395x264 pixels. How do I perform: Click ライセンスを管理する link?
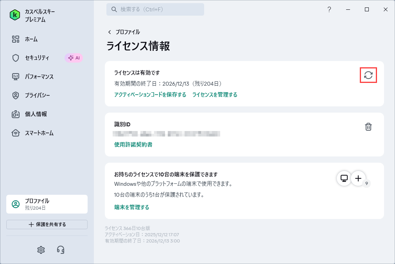[x=215, y=95]
